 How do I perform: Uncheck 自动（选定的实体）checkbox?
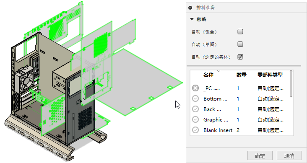click(x=240, y=57)
